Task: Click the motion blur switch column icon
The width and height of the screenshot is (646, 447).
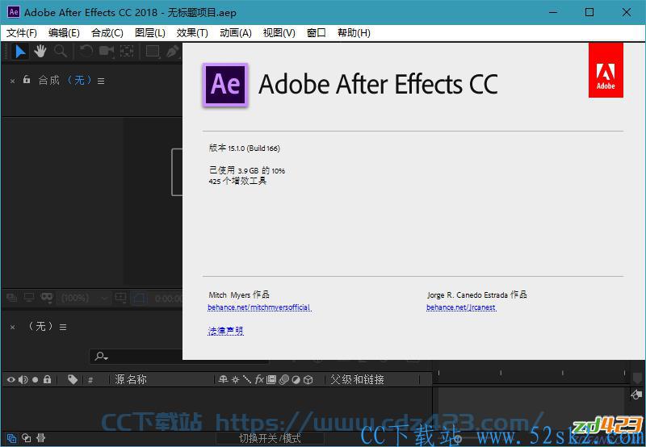Action: click(283, 379)
